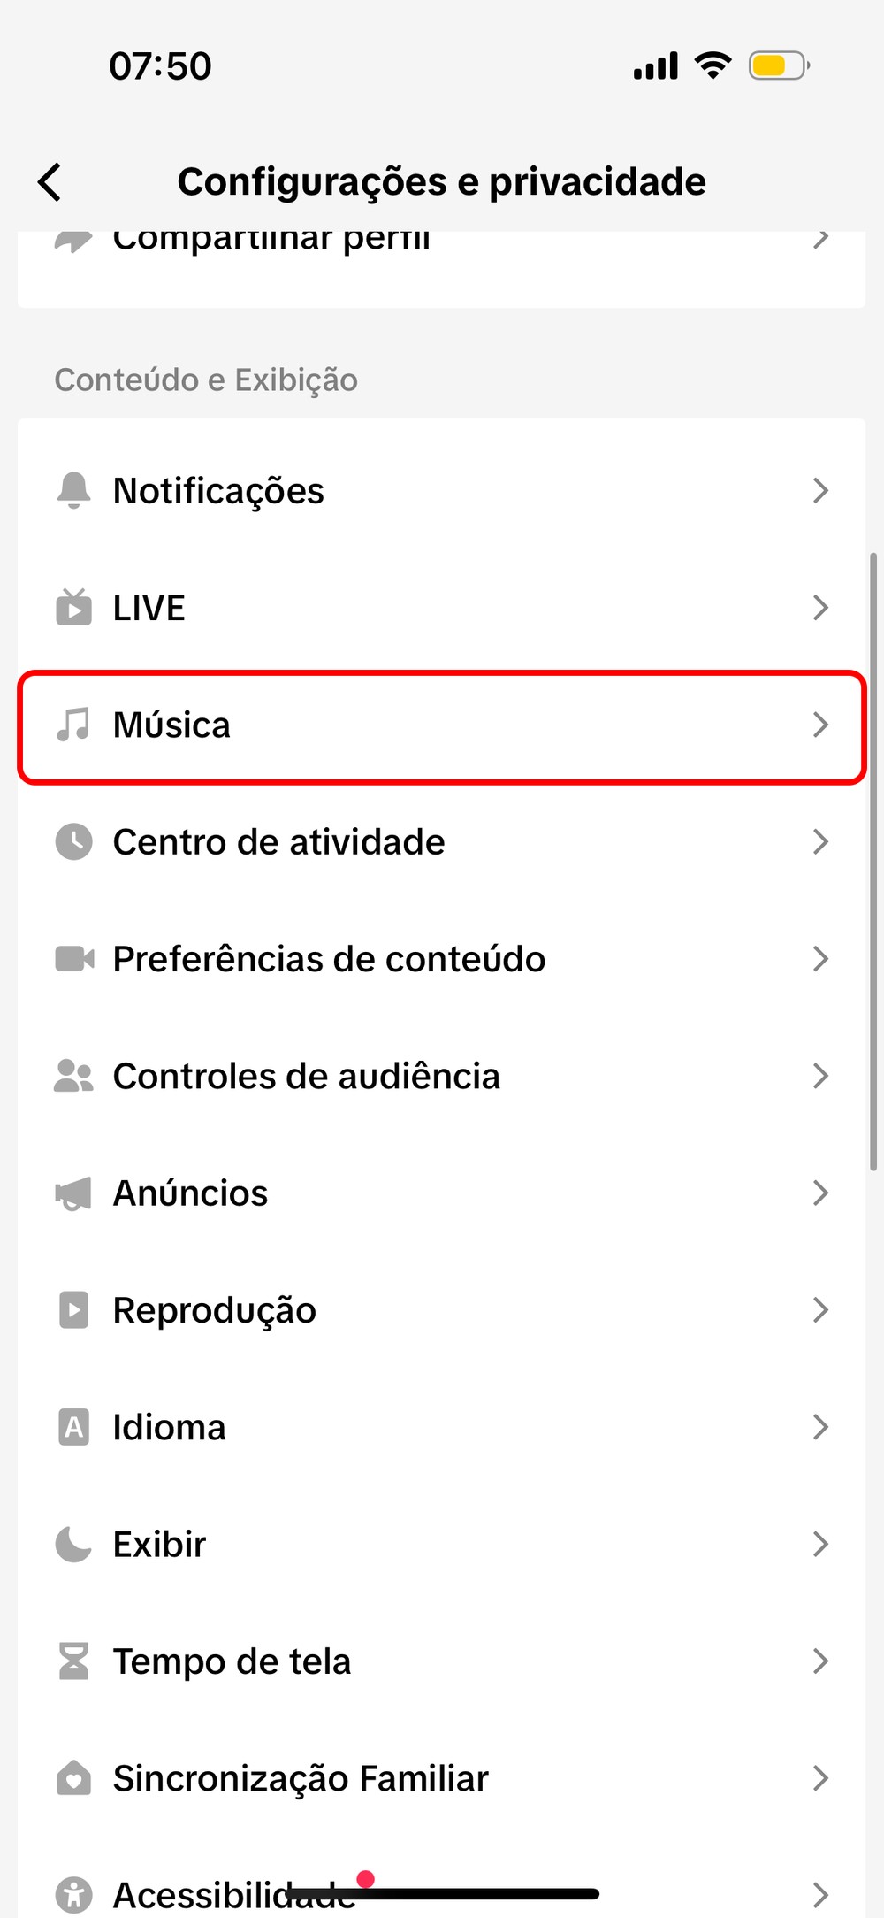Open the Anúncios text link
The image size is (884, 1918).
click(190, 1193)
